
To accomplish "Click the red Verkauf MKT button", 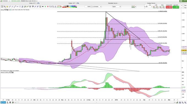I will 169,7.
